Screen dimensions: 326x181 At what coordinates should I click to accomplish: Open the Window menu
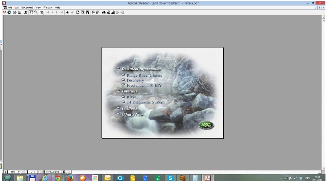(x=47, y=7)
